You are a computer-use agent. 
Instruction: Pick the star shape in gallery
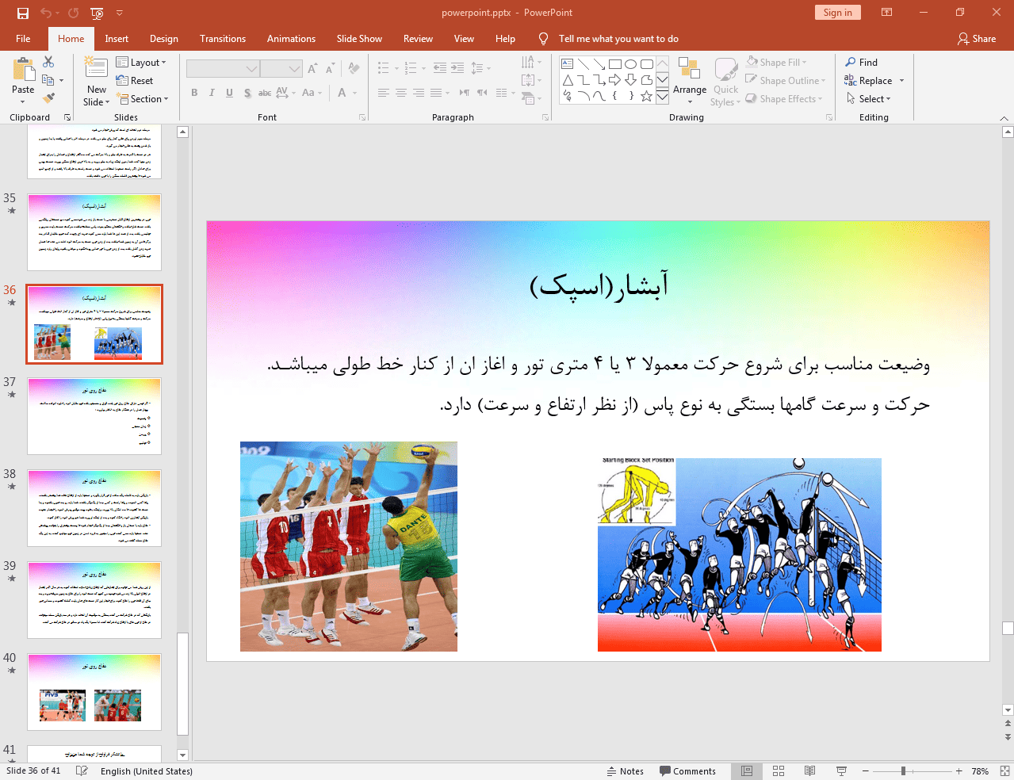point(647,96)
